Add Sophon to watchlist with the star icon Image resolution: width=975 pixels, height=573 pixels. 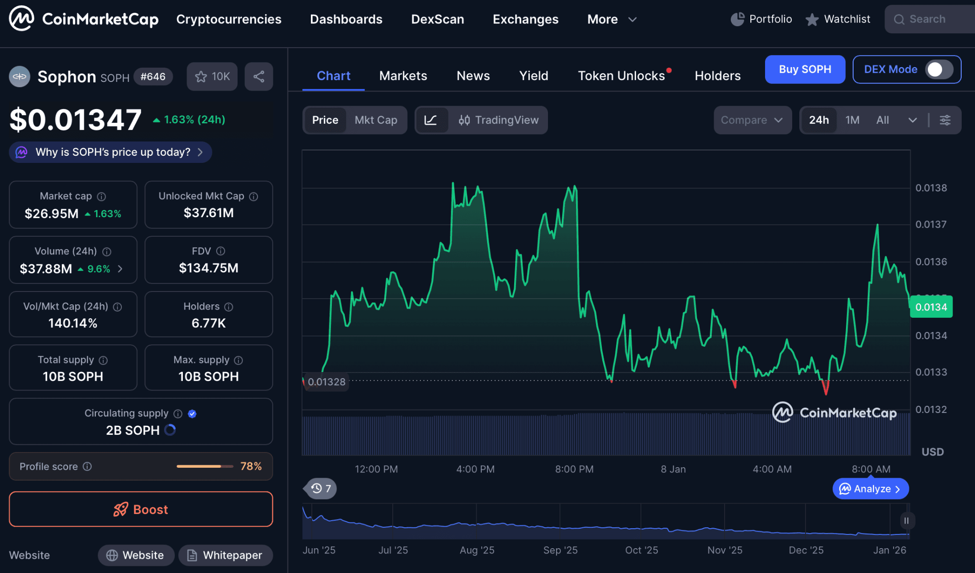tap(201, 76)
